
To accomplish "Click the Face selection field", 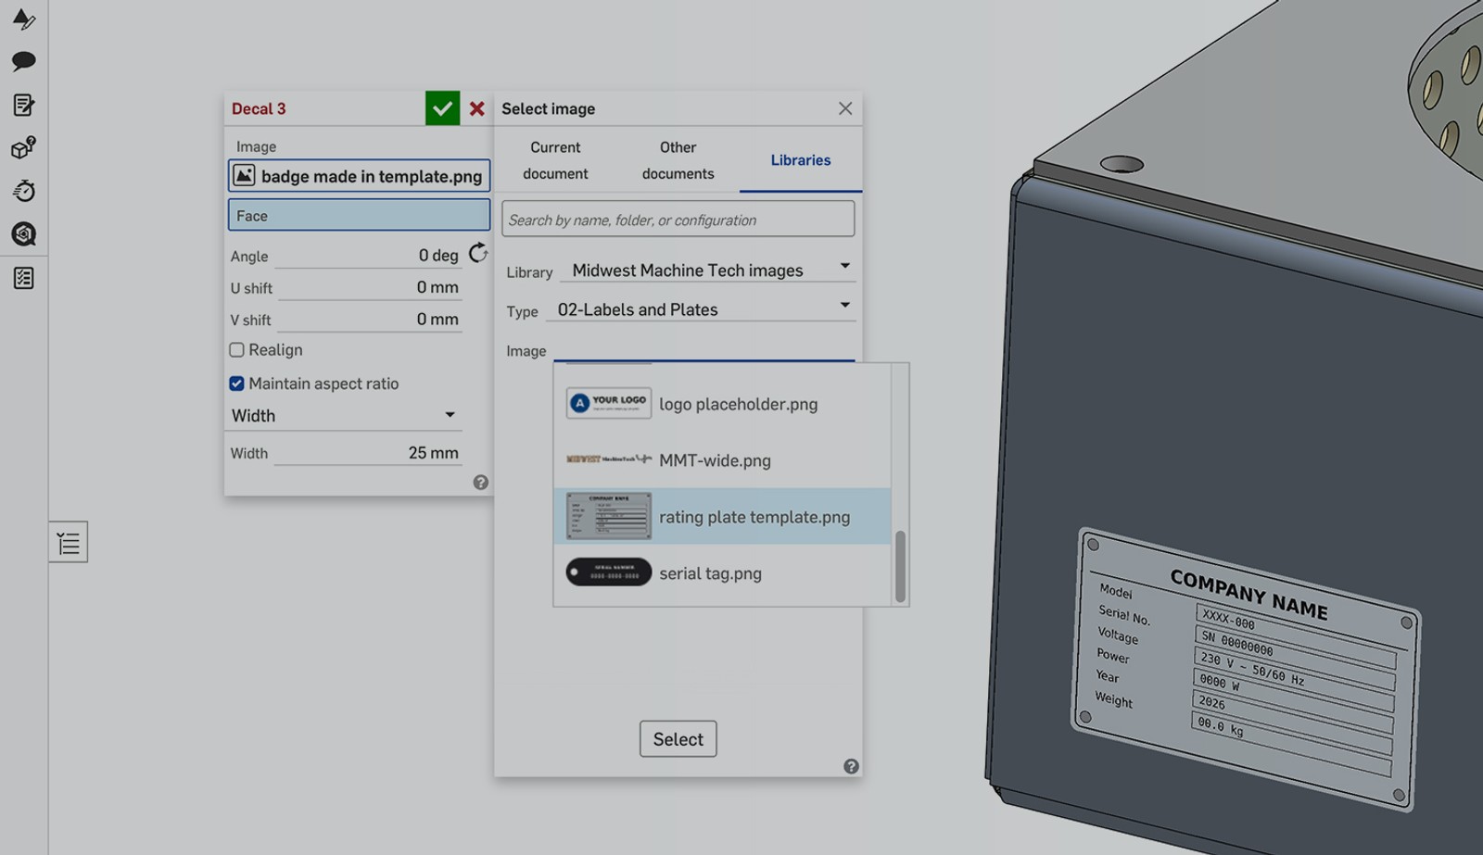I will click(360, 215).
